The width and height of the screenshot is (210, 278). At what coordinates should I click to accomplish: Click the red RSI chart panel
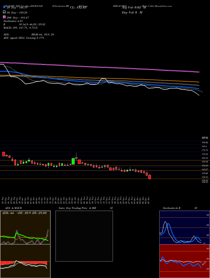click(x=184, y=261)
